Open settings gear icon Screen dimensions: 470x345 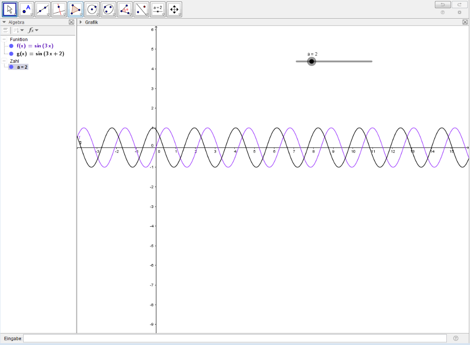[x=460, y=12]
